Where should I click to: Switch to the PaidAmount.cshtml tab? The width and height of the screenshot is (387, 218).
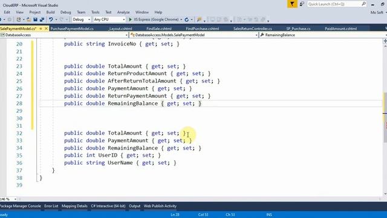tap(340, 28)
